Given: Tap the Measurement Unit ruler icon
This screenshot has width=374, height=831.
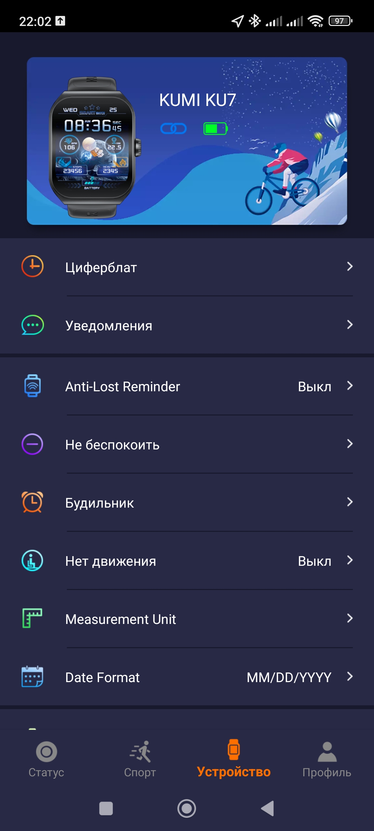Looking at the screenshot, I should pyautogui.click(x=33, y=618).
